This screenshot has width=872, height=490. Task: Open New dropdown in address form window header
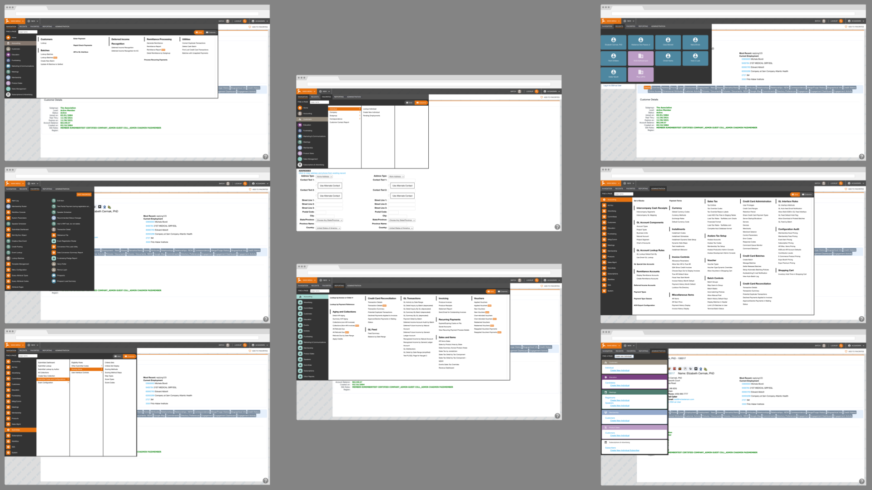coord(325,91)
